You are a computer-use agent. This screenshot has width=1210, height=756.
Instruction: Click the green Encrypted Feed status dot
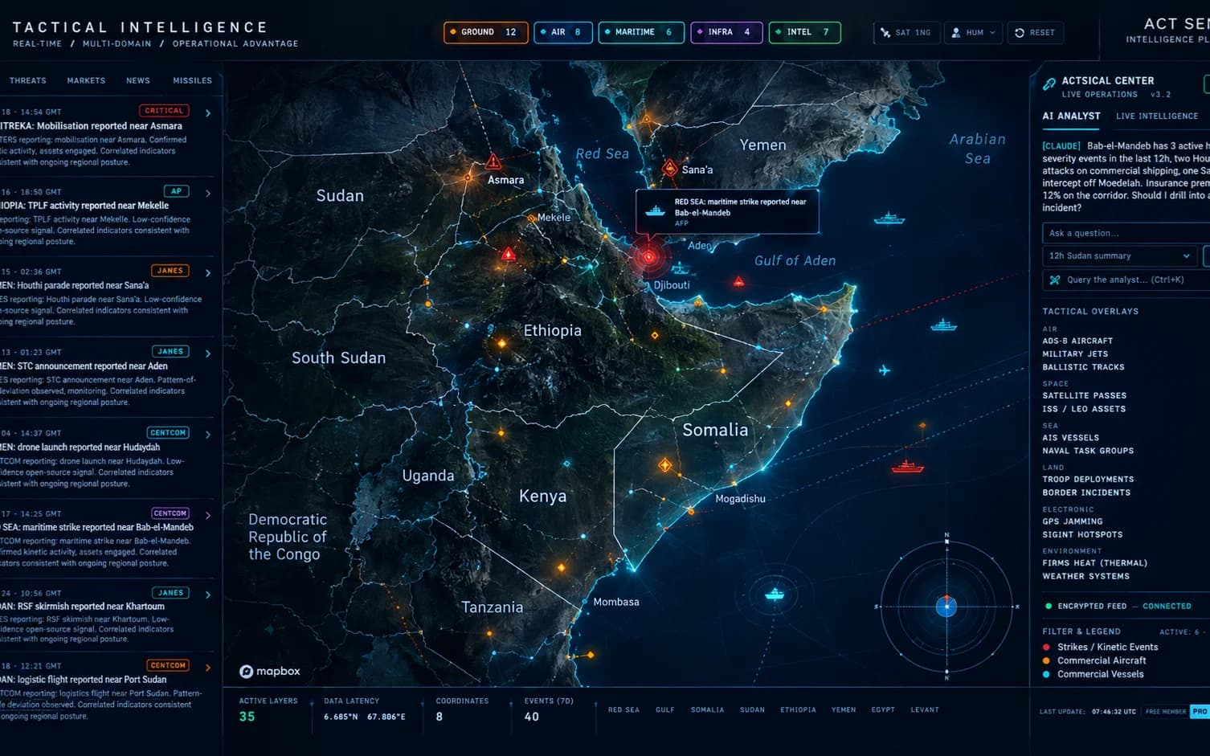click(1048, 606)
